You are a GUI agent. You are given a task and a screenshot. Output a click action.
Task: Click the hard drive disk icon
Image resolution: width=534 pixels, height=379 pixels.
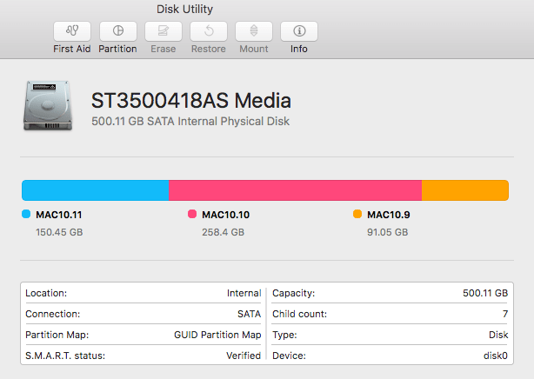click(48, 105)
